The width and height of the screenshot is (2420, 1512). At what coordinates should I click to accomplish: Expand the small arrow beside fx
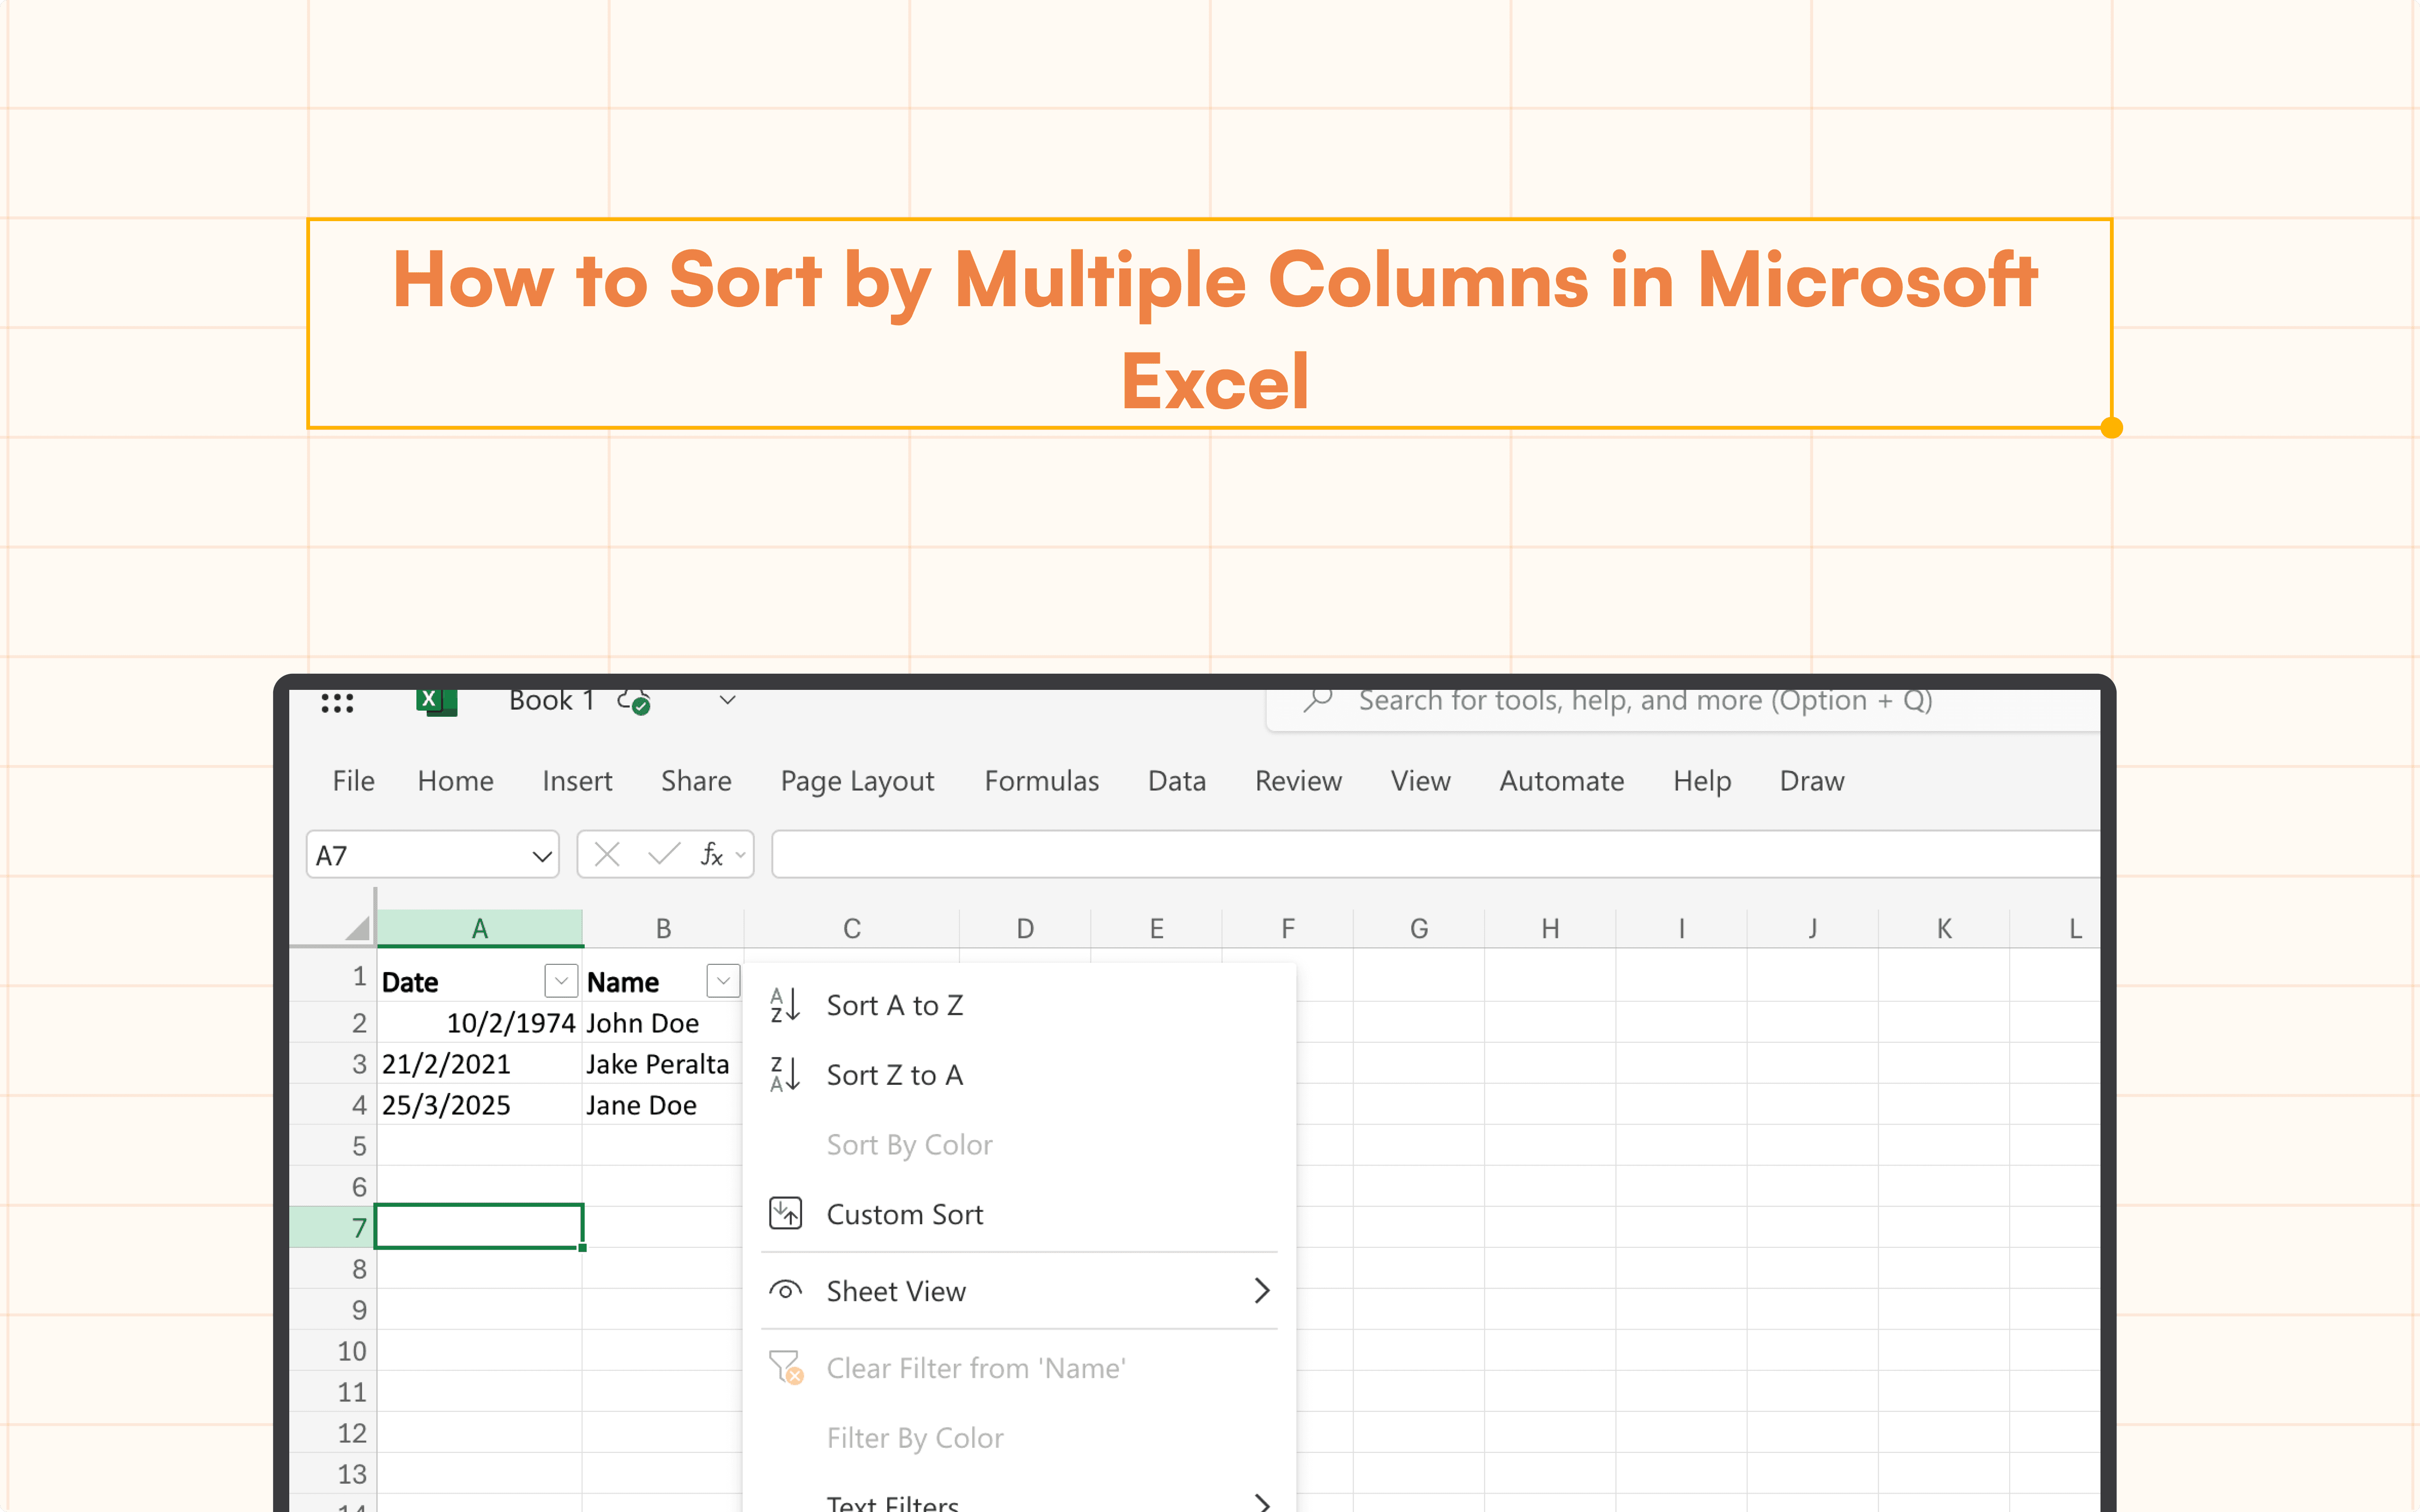pos(740,855)
